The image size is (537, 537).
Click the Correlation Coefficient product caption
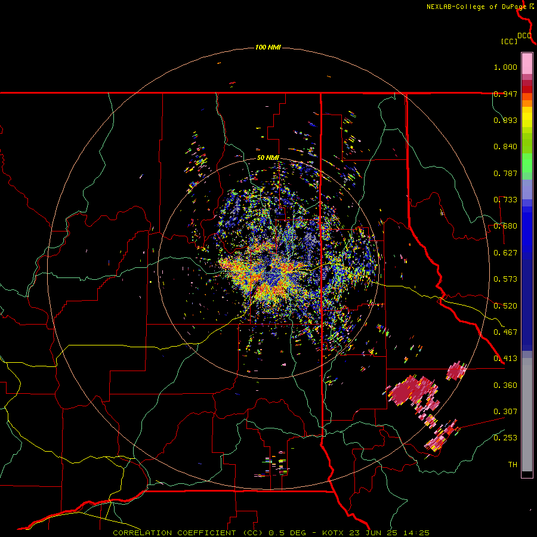[271, 533]
